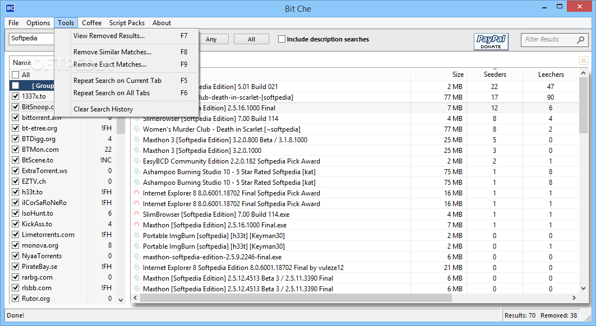Open the About menu
Image resolution: width=596 pixels, height=326 pixels.
point(161,23)
